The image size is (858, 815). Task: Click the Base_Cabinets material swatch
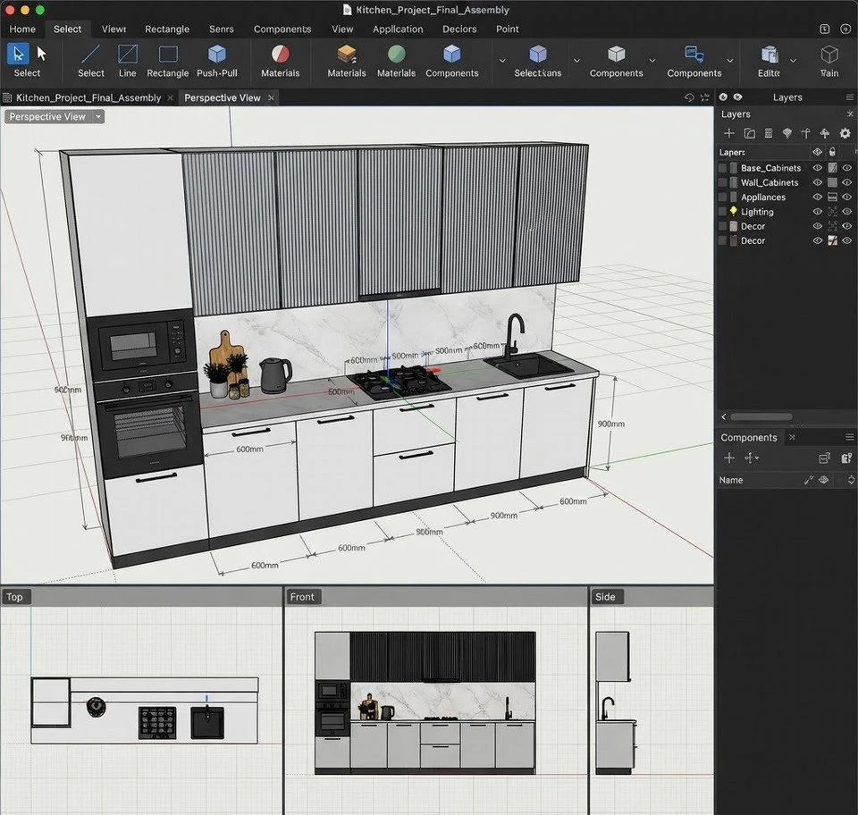(x=832, y=168)
